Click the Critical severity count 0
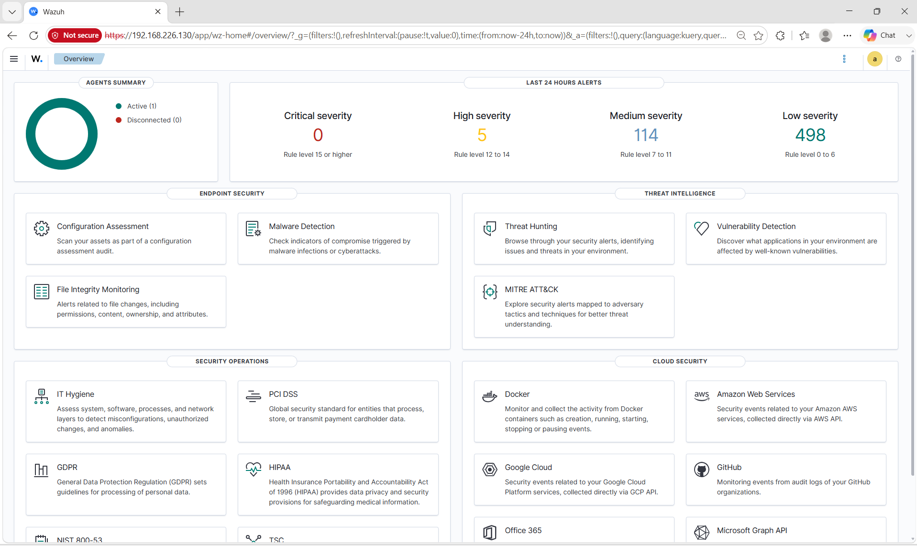 coord(318,135)
